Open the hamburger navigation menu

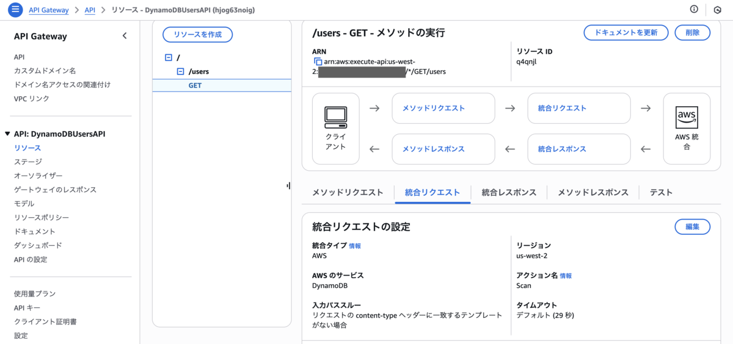(x=15, y=10)
